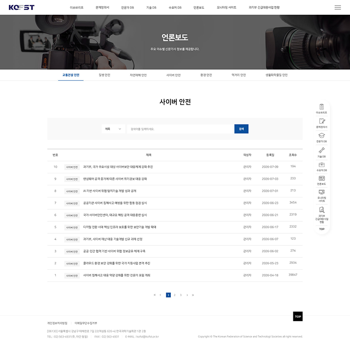Screen dimensions: 350x345
Task: Switch to the 먹거리 안전 tab
Action: (x=239, y=75)
